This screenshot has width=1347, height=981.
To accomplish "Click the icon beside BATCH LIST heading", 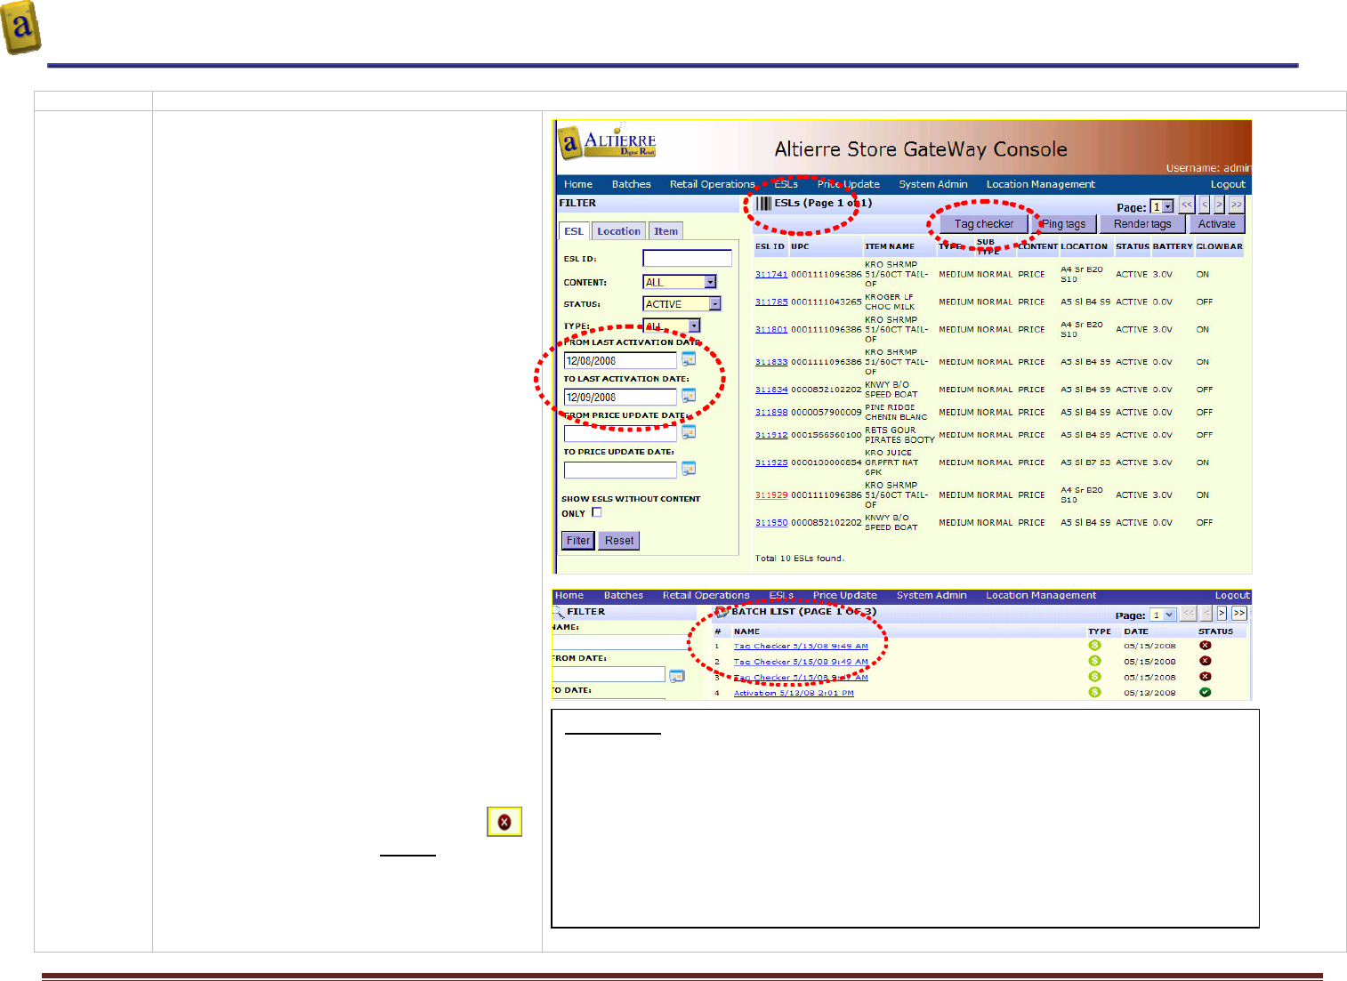I will point(722,612).
